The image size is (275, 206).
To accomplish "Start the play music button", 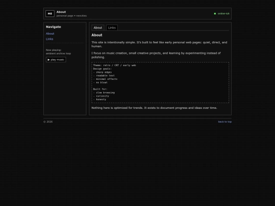I will (56, 60).
